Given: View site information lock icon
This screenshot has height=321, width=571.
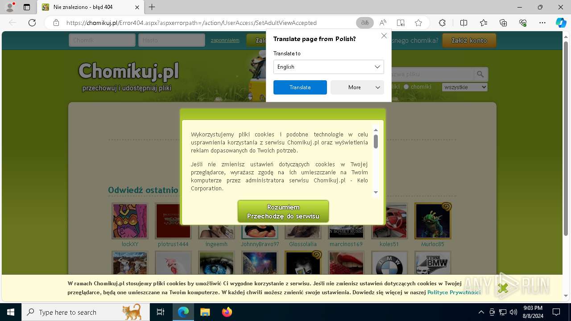Looking at the screenshot, I should pos(56,23).
